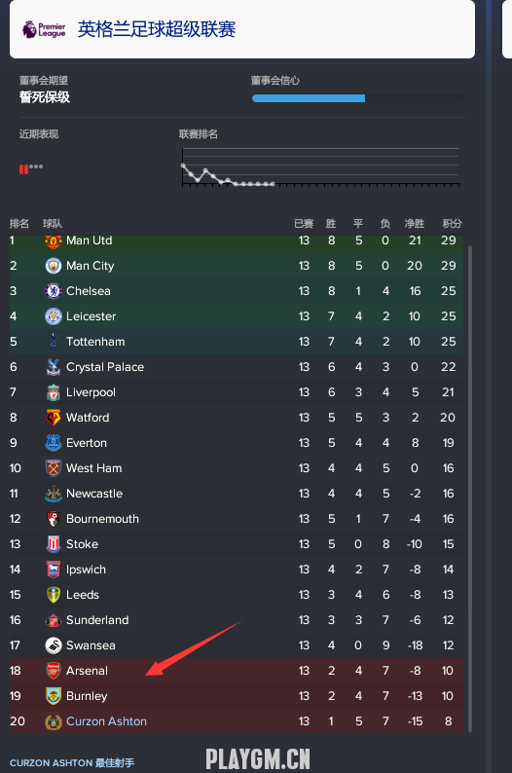Screen dimensions: 512x773
Task: Open the Watford club badge
Action: [x=54, y=418]
